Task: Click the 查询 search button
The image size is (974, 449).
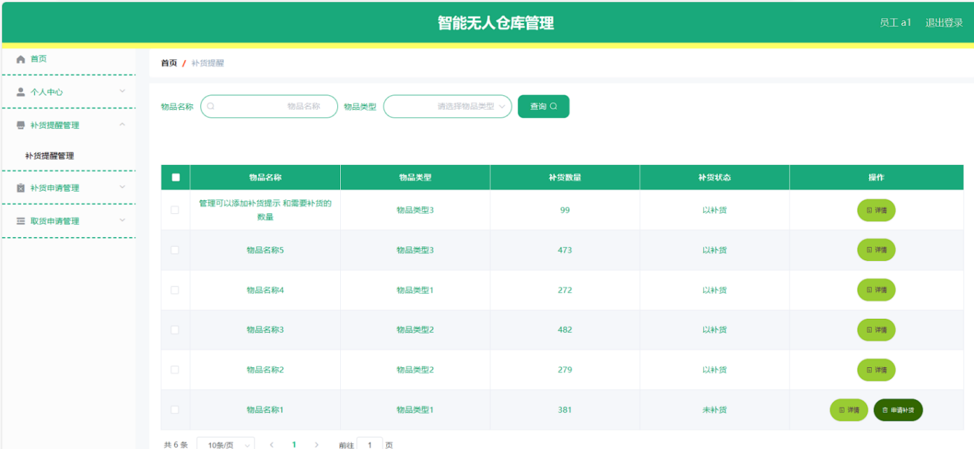Action: 543,106
